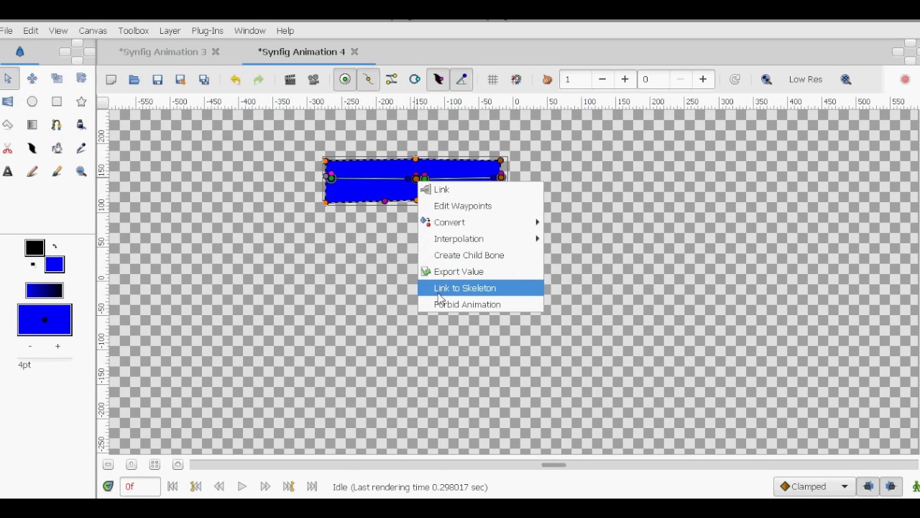
Task: Seek to the beginning of animation
Action: coord(172,487)
